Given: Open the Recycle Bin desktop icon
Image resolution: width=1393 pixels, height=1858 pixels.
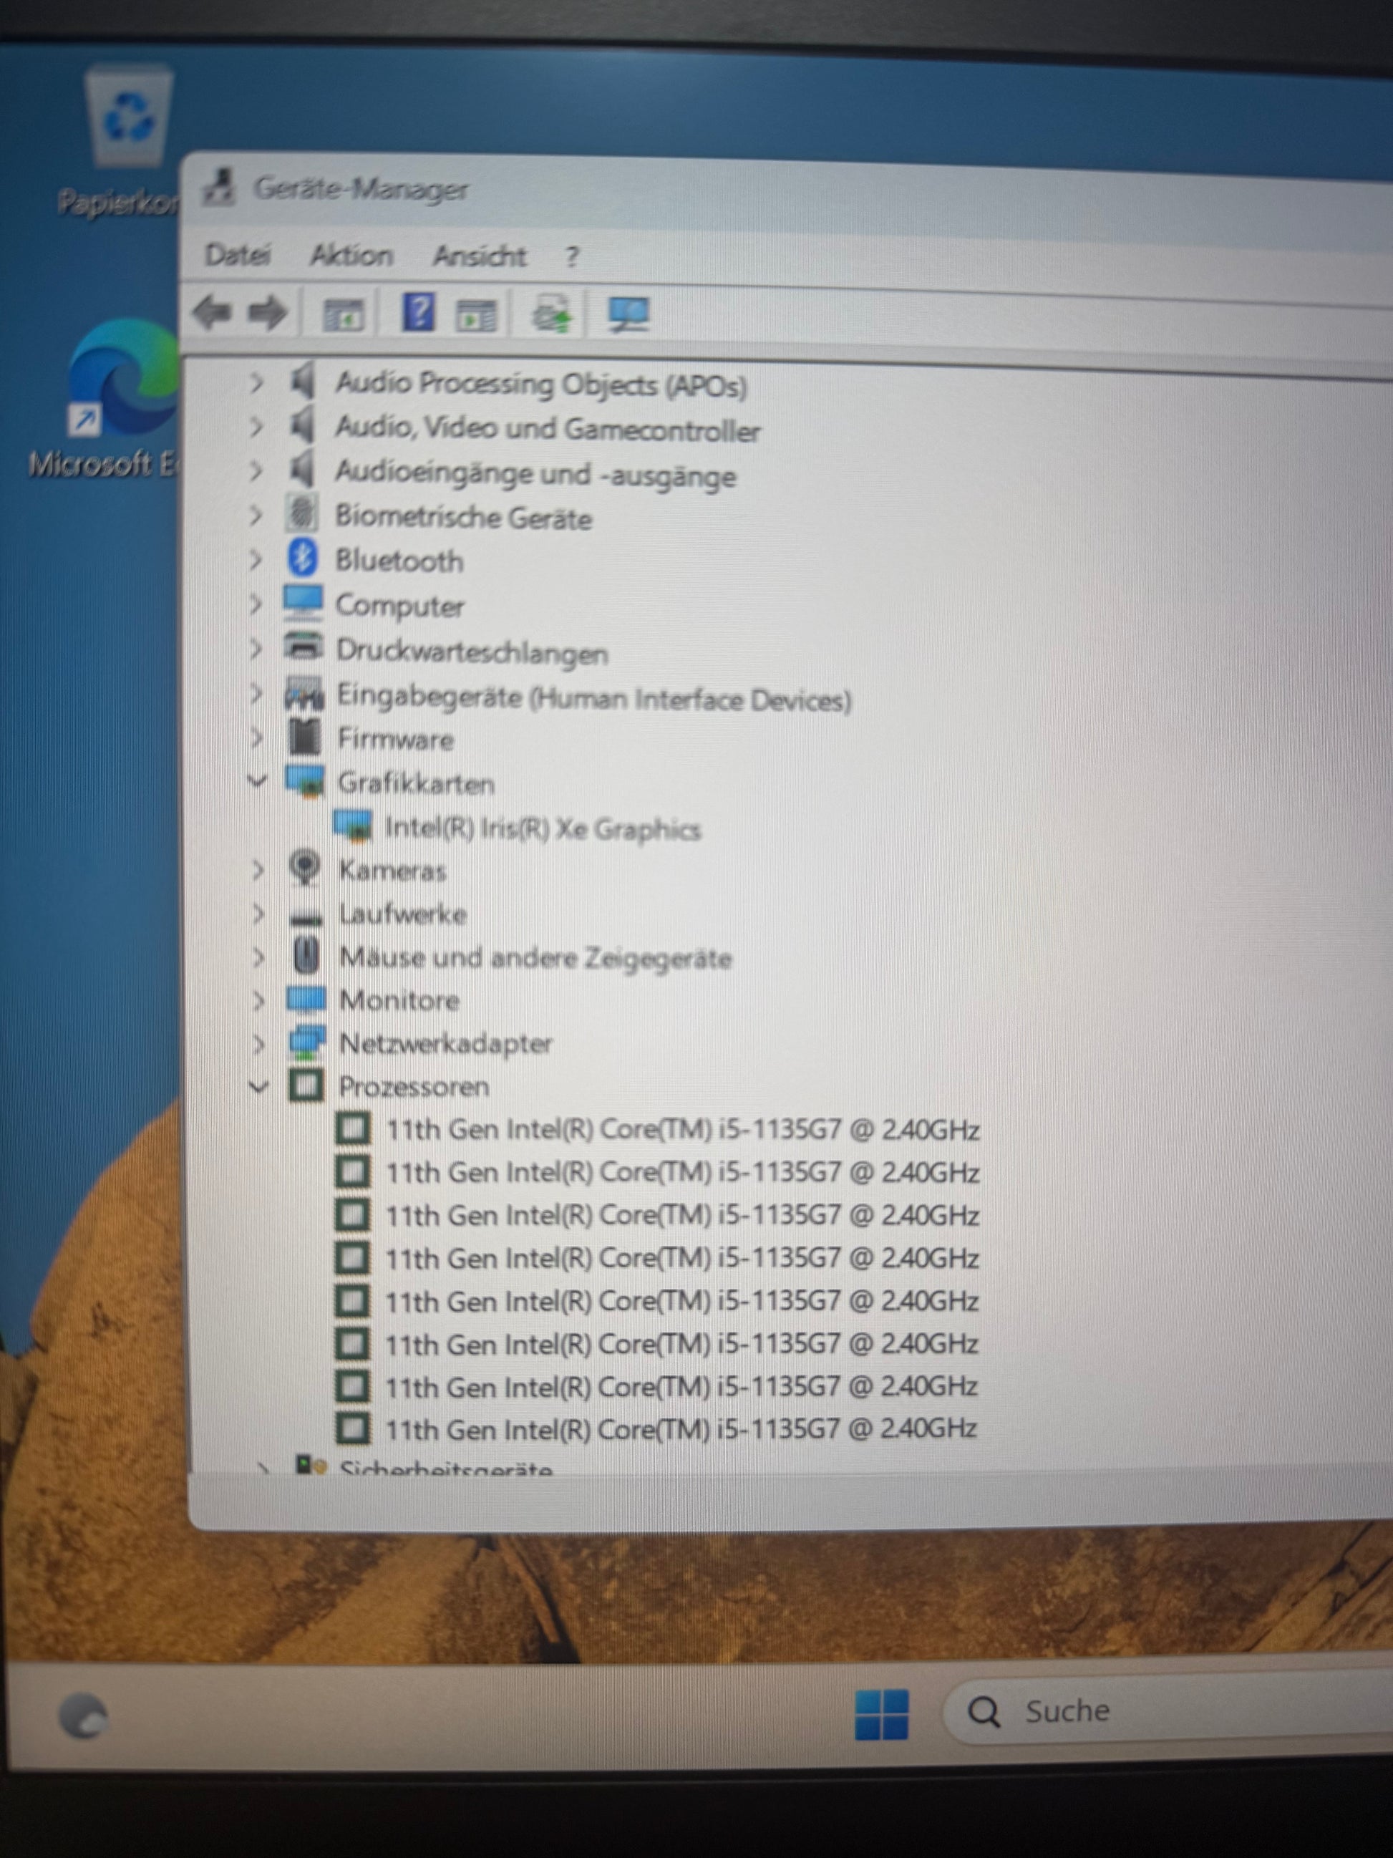Looking at the screenshot, I should (130, 117).
